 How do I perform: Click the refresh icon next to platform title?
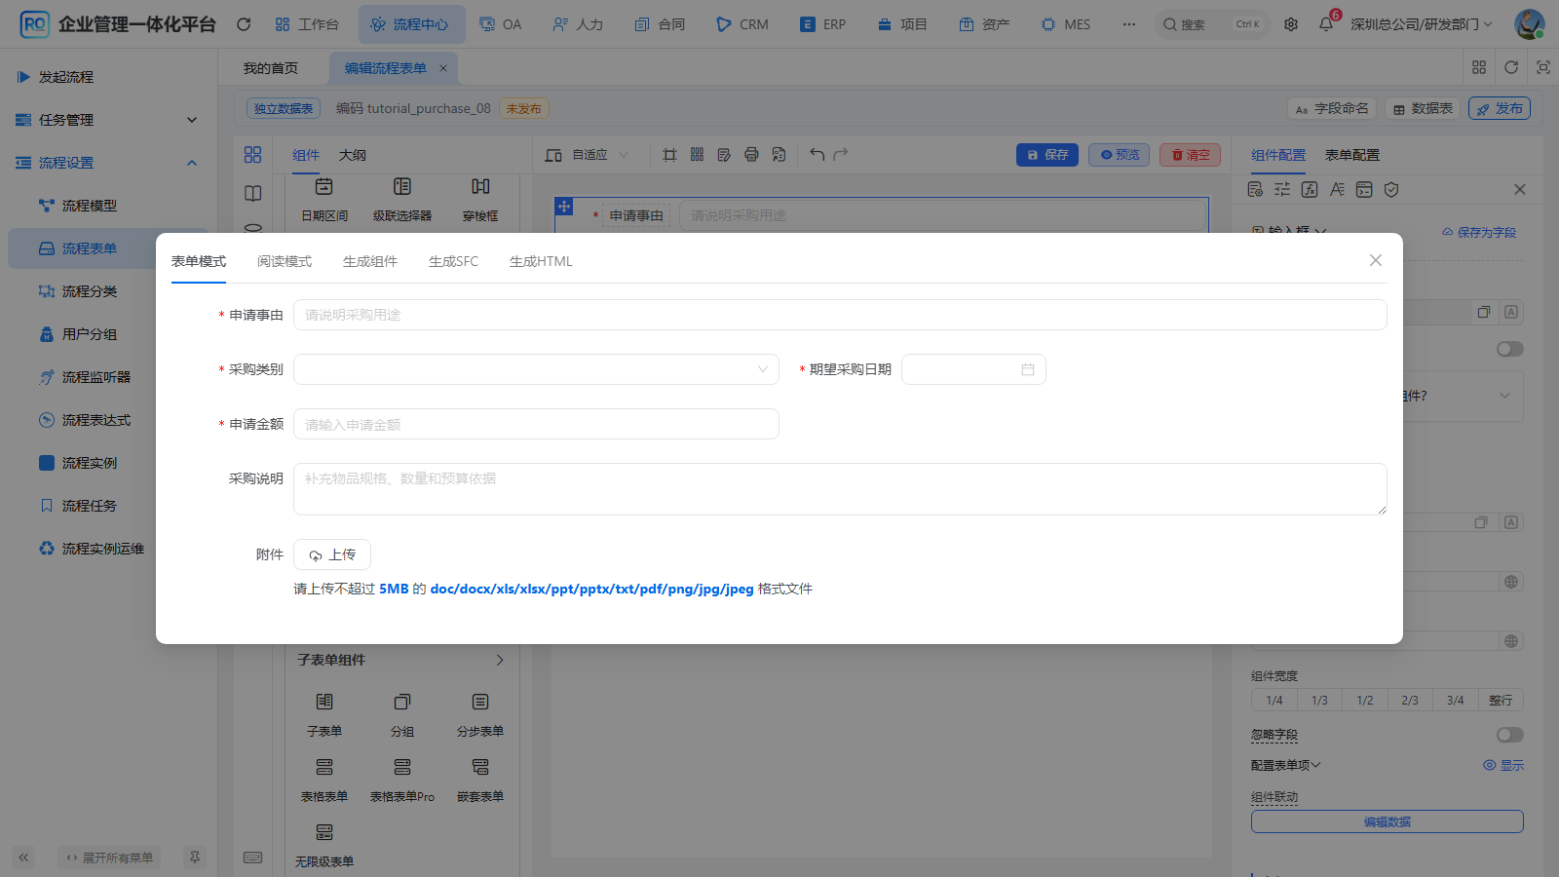(244, 24)
